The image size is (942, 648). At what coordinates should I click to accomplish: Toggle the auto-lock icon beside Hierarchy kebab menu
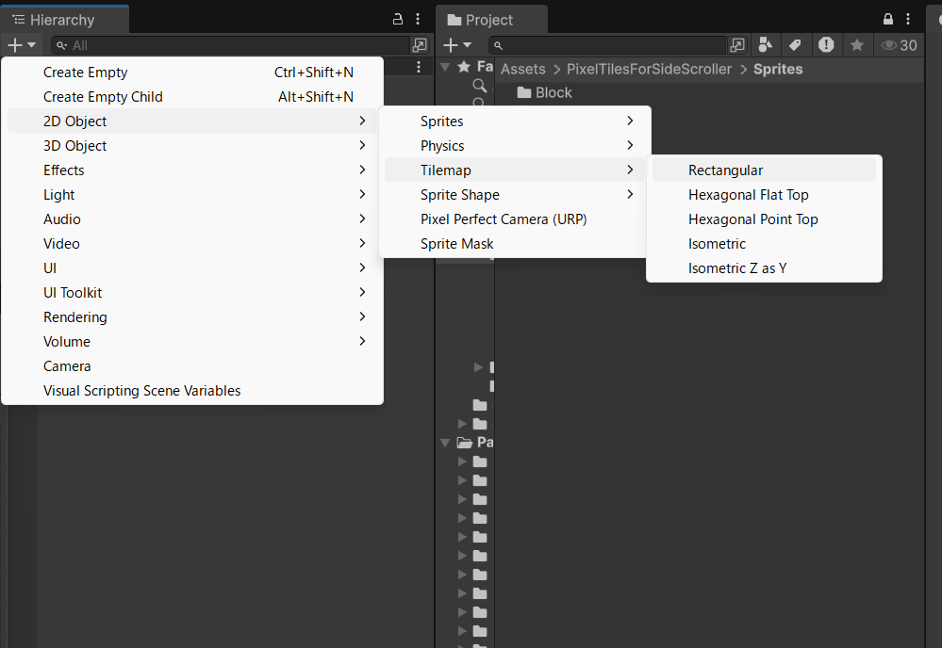(397, 19)
